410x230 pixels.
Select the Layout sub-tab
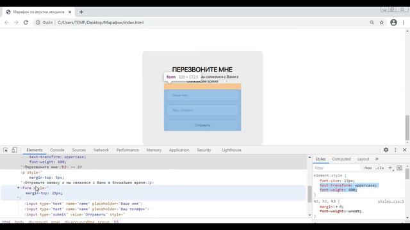[363, 159]
